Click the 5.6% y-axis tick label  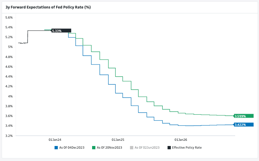[x=8, y=17]
